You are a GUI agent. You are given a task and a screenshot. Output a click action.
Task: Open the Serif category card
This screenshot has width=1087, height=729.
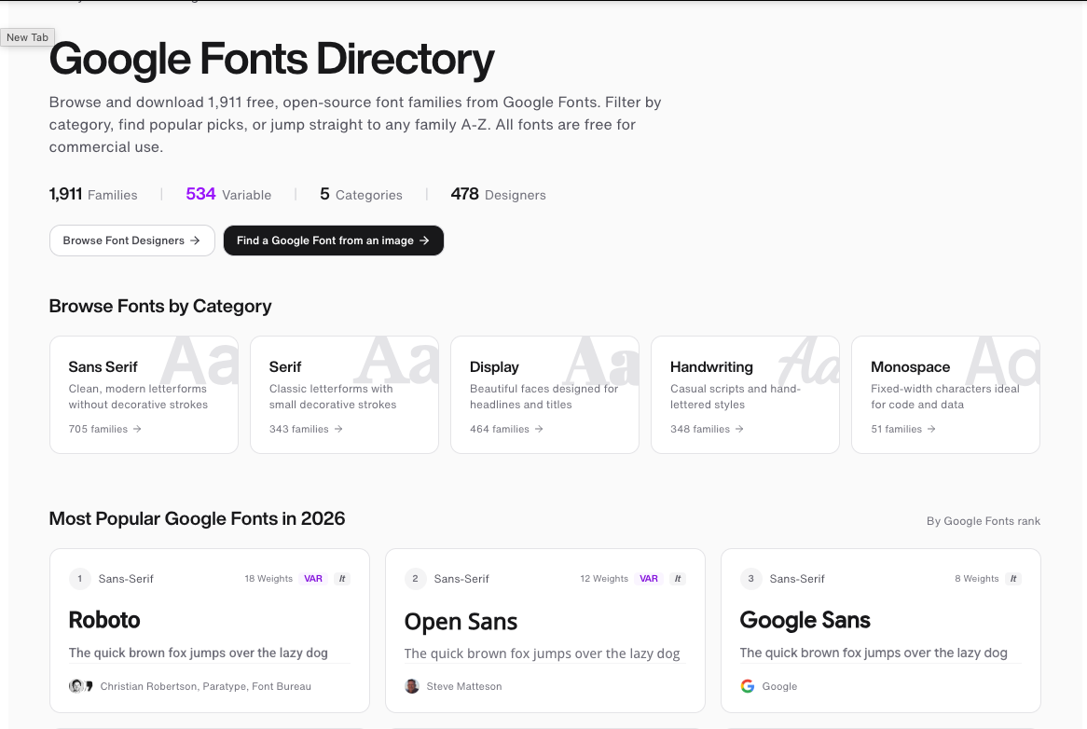pos(345,395)
